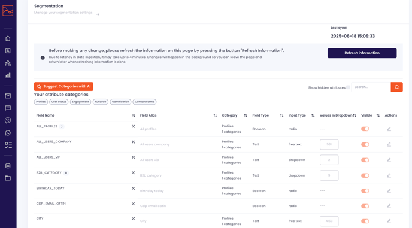Toggle visibility of ALL_PROFILES attribute
412x228 pixels.
[x=365, y=129]
